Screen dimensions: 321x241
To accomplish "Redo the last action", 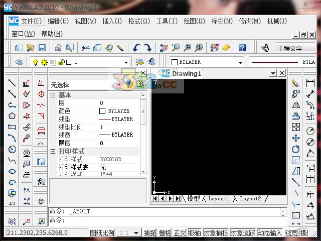I will [148, 48].
